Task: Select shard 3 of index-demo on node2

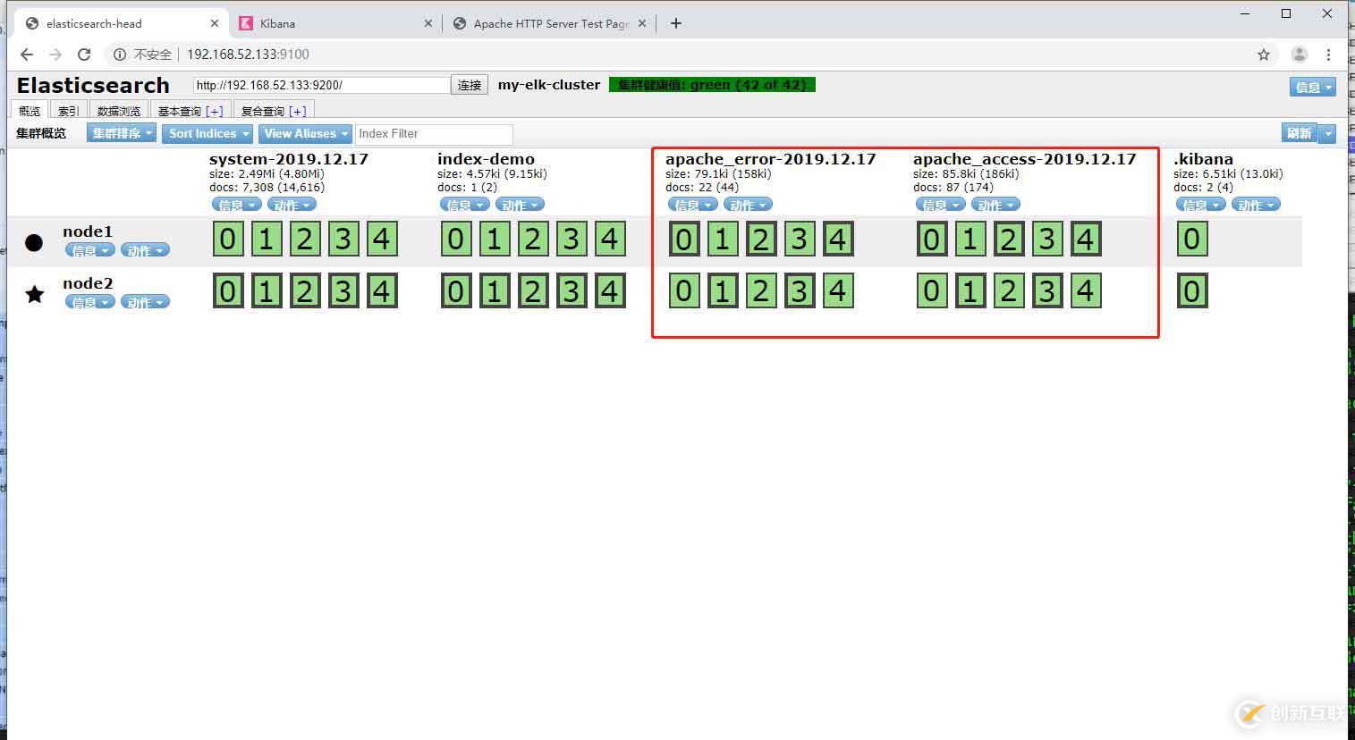Action: click(572, 291)
